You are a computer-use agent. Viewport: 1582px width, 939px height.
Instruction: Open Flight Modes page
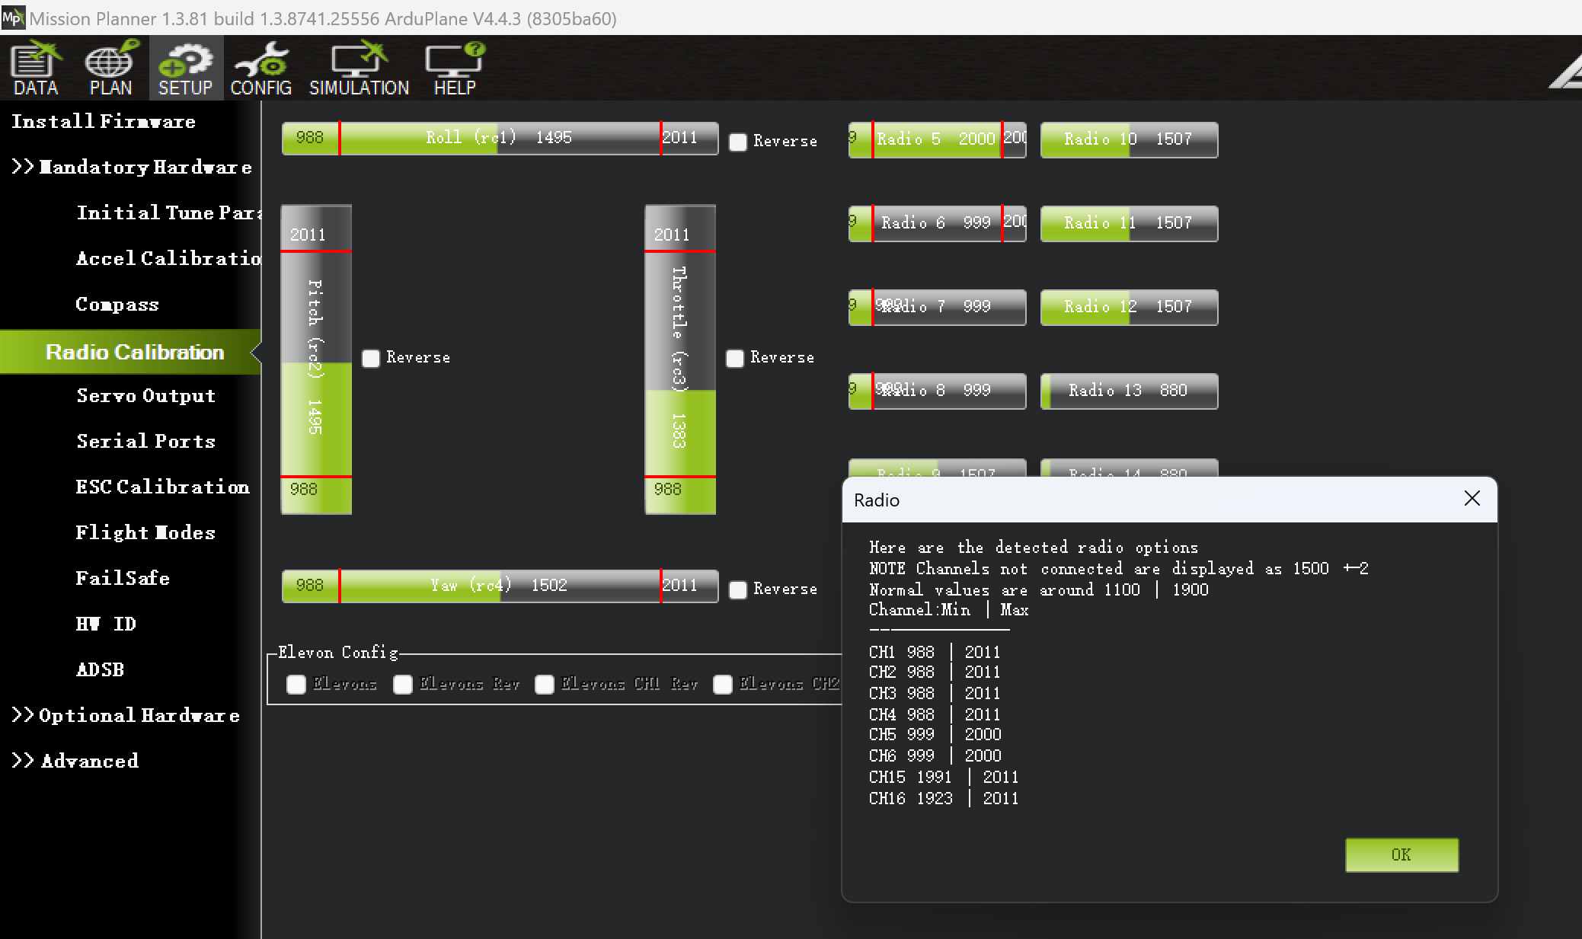pyautogui.click(x=145, y=532)
